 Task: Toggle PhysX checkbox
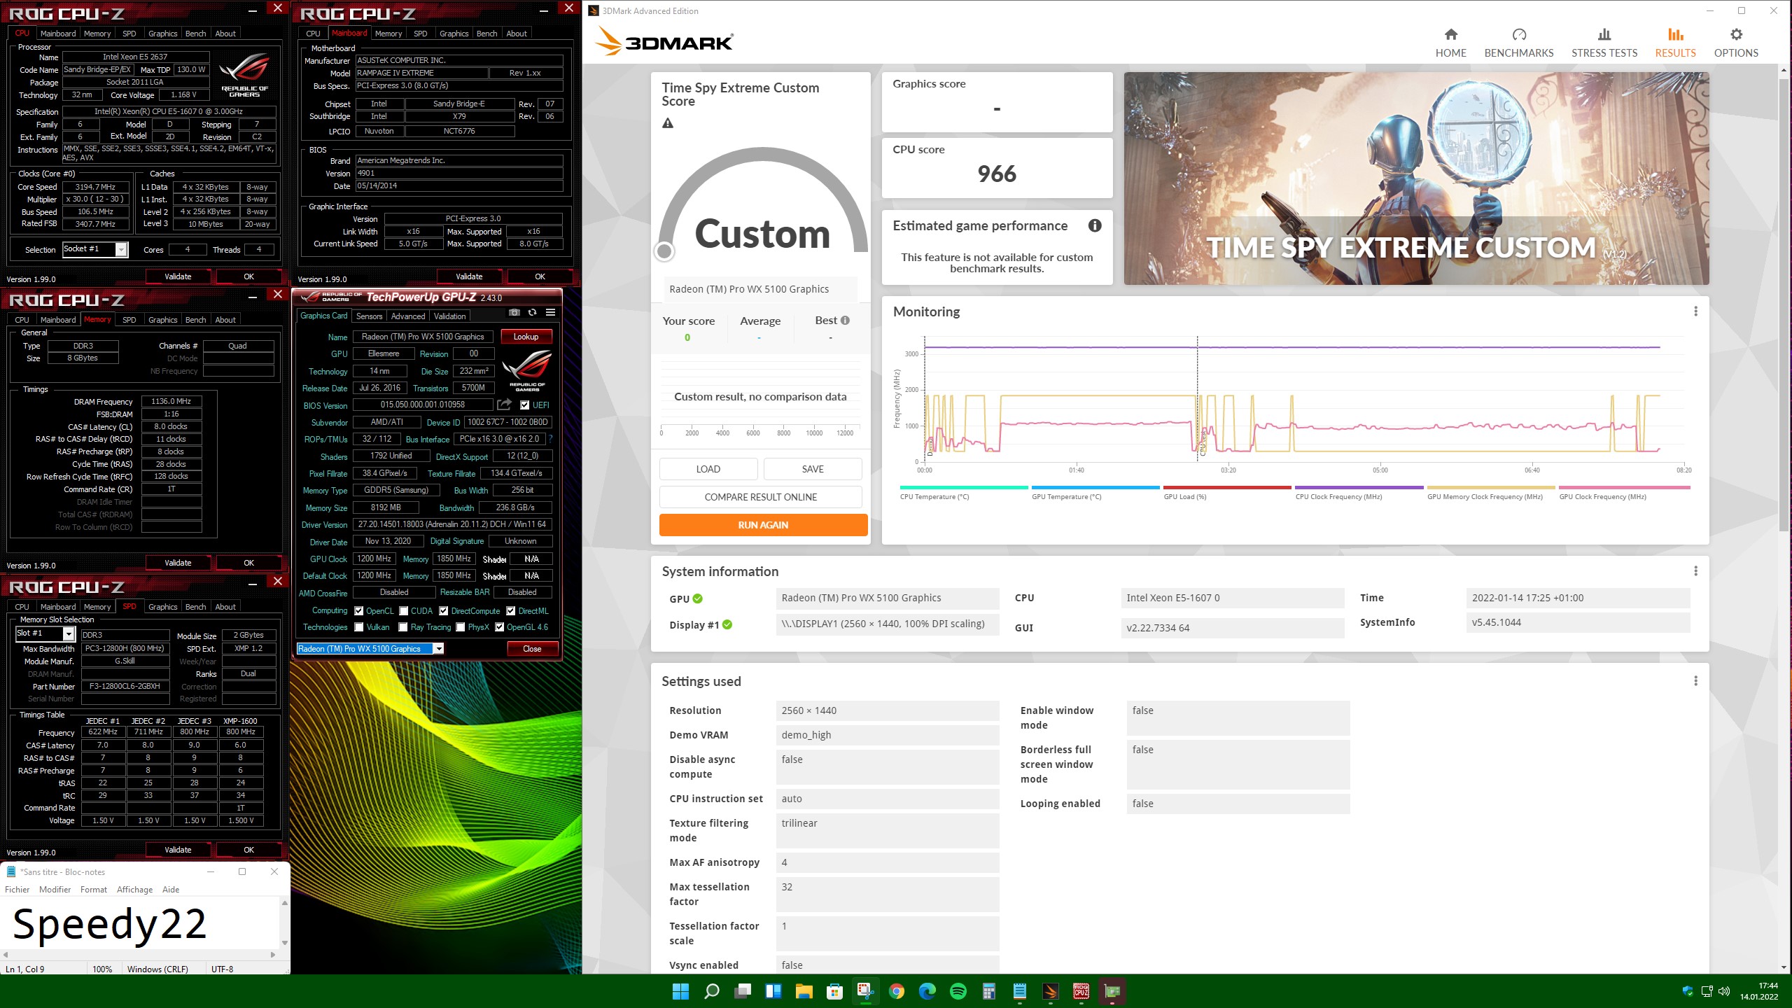tap(460, 627)
